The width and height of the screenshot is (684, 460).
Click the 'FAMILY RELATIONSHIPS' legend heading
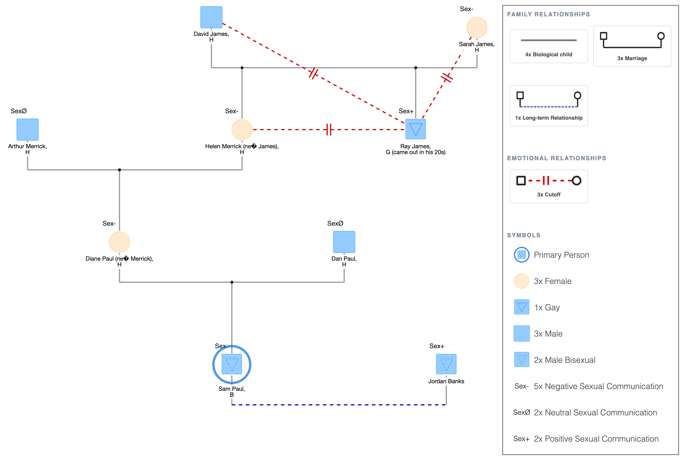click(548, 14)
